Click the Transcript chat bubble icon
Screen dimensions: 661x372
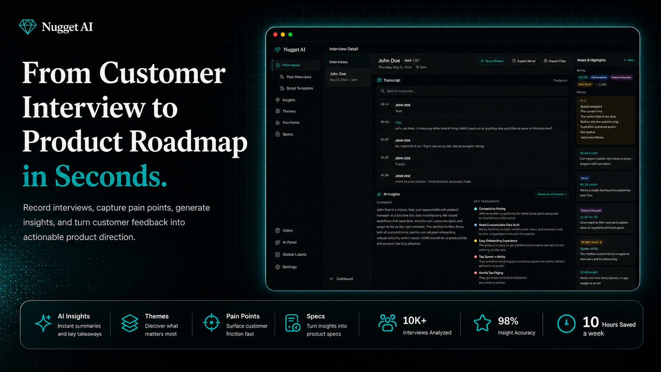tap(380, 80)
